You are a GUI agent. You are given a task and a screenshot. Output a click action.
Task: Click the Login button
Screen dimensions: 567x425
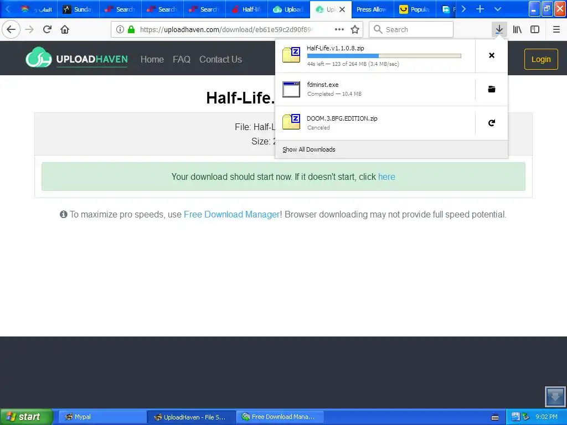[541, 59]
